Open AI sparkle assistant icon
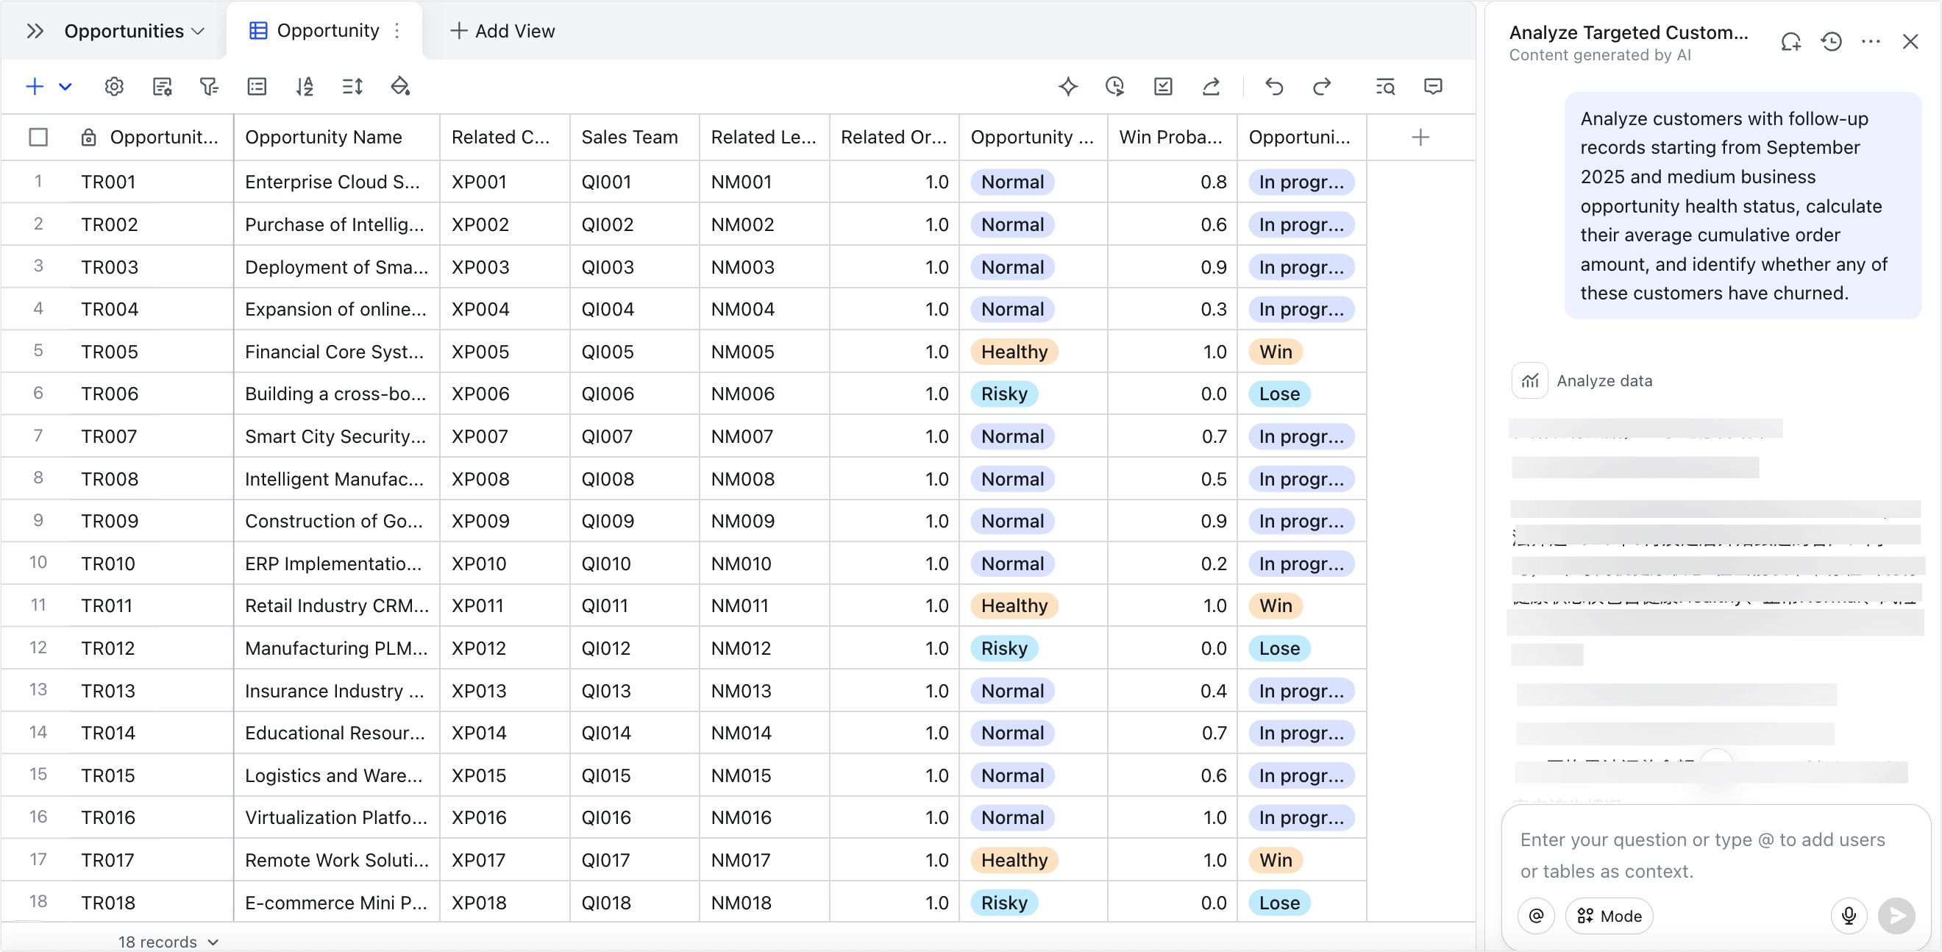 [x=1067, y=87]
